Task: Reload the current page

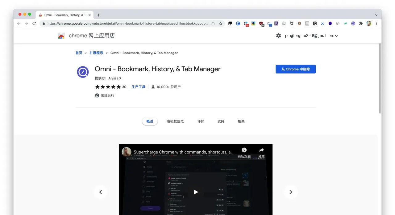Action: tap(34, 23)
